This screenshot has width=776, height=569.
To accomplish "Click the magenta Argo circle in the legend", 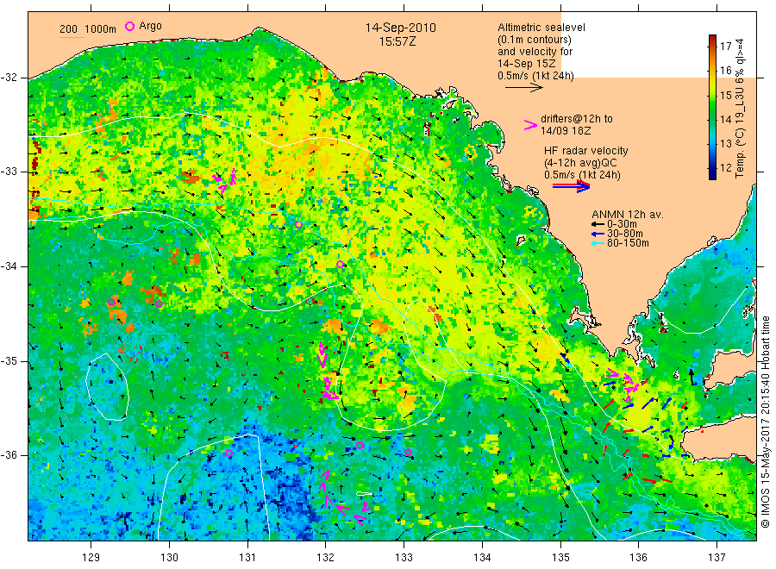I will [129, 26].
